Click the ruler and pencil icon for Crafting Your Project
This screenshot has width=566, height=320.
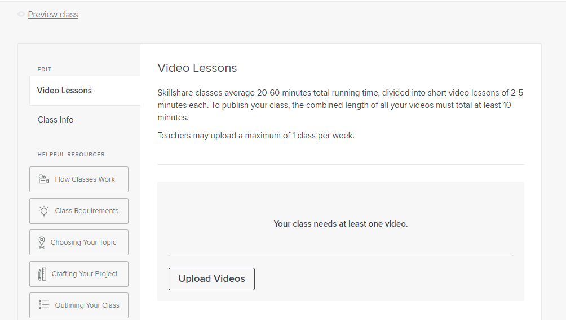click(x=42, y=274)
